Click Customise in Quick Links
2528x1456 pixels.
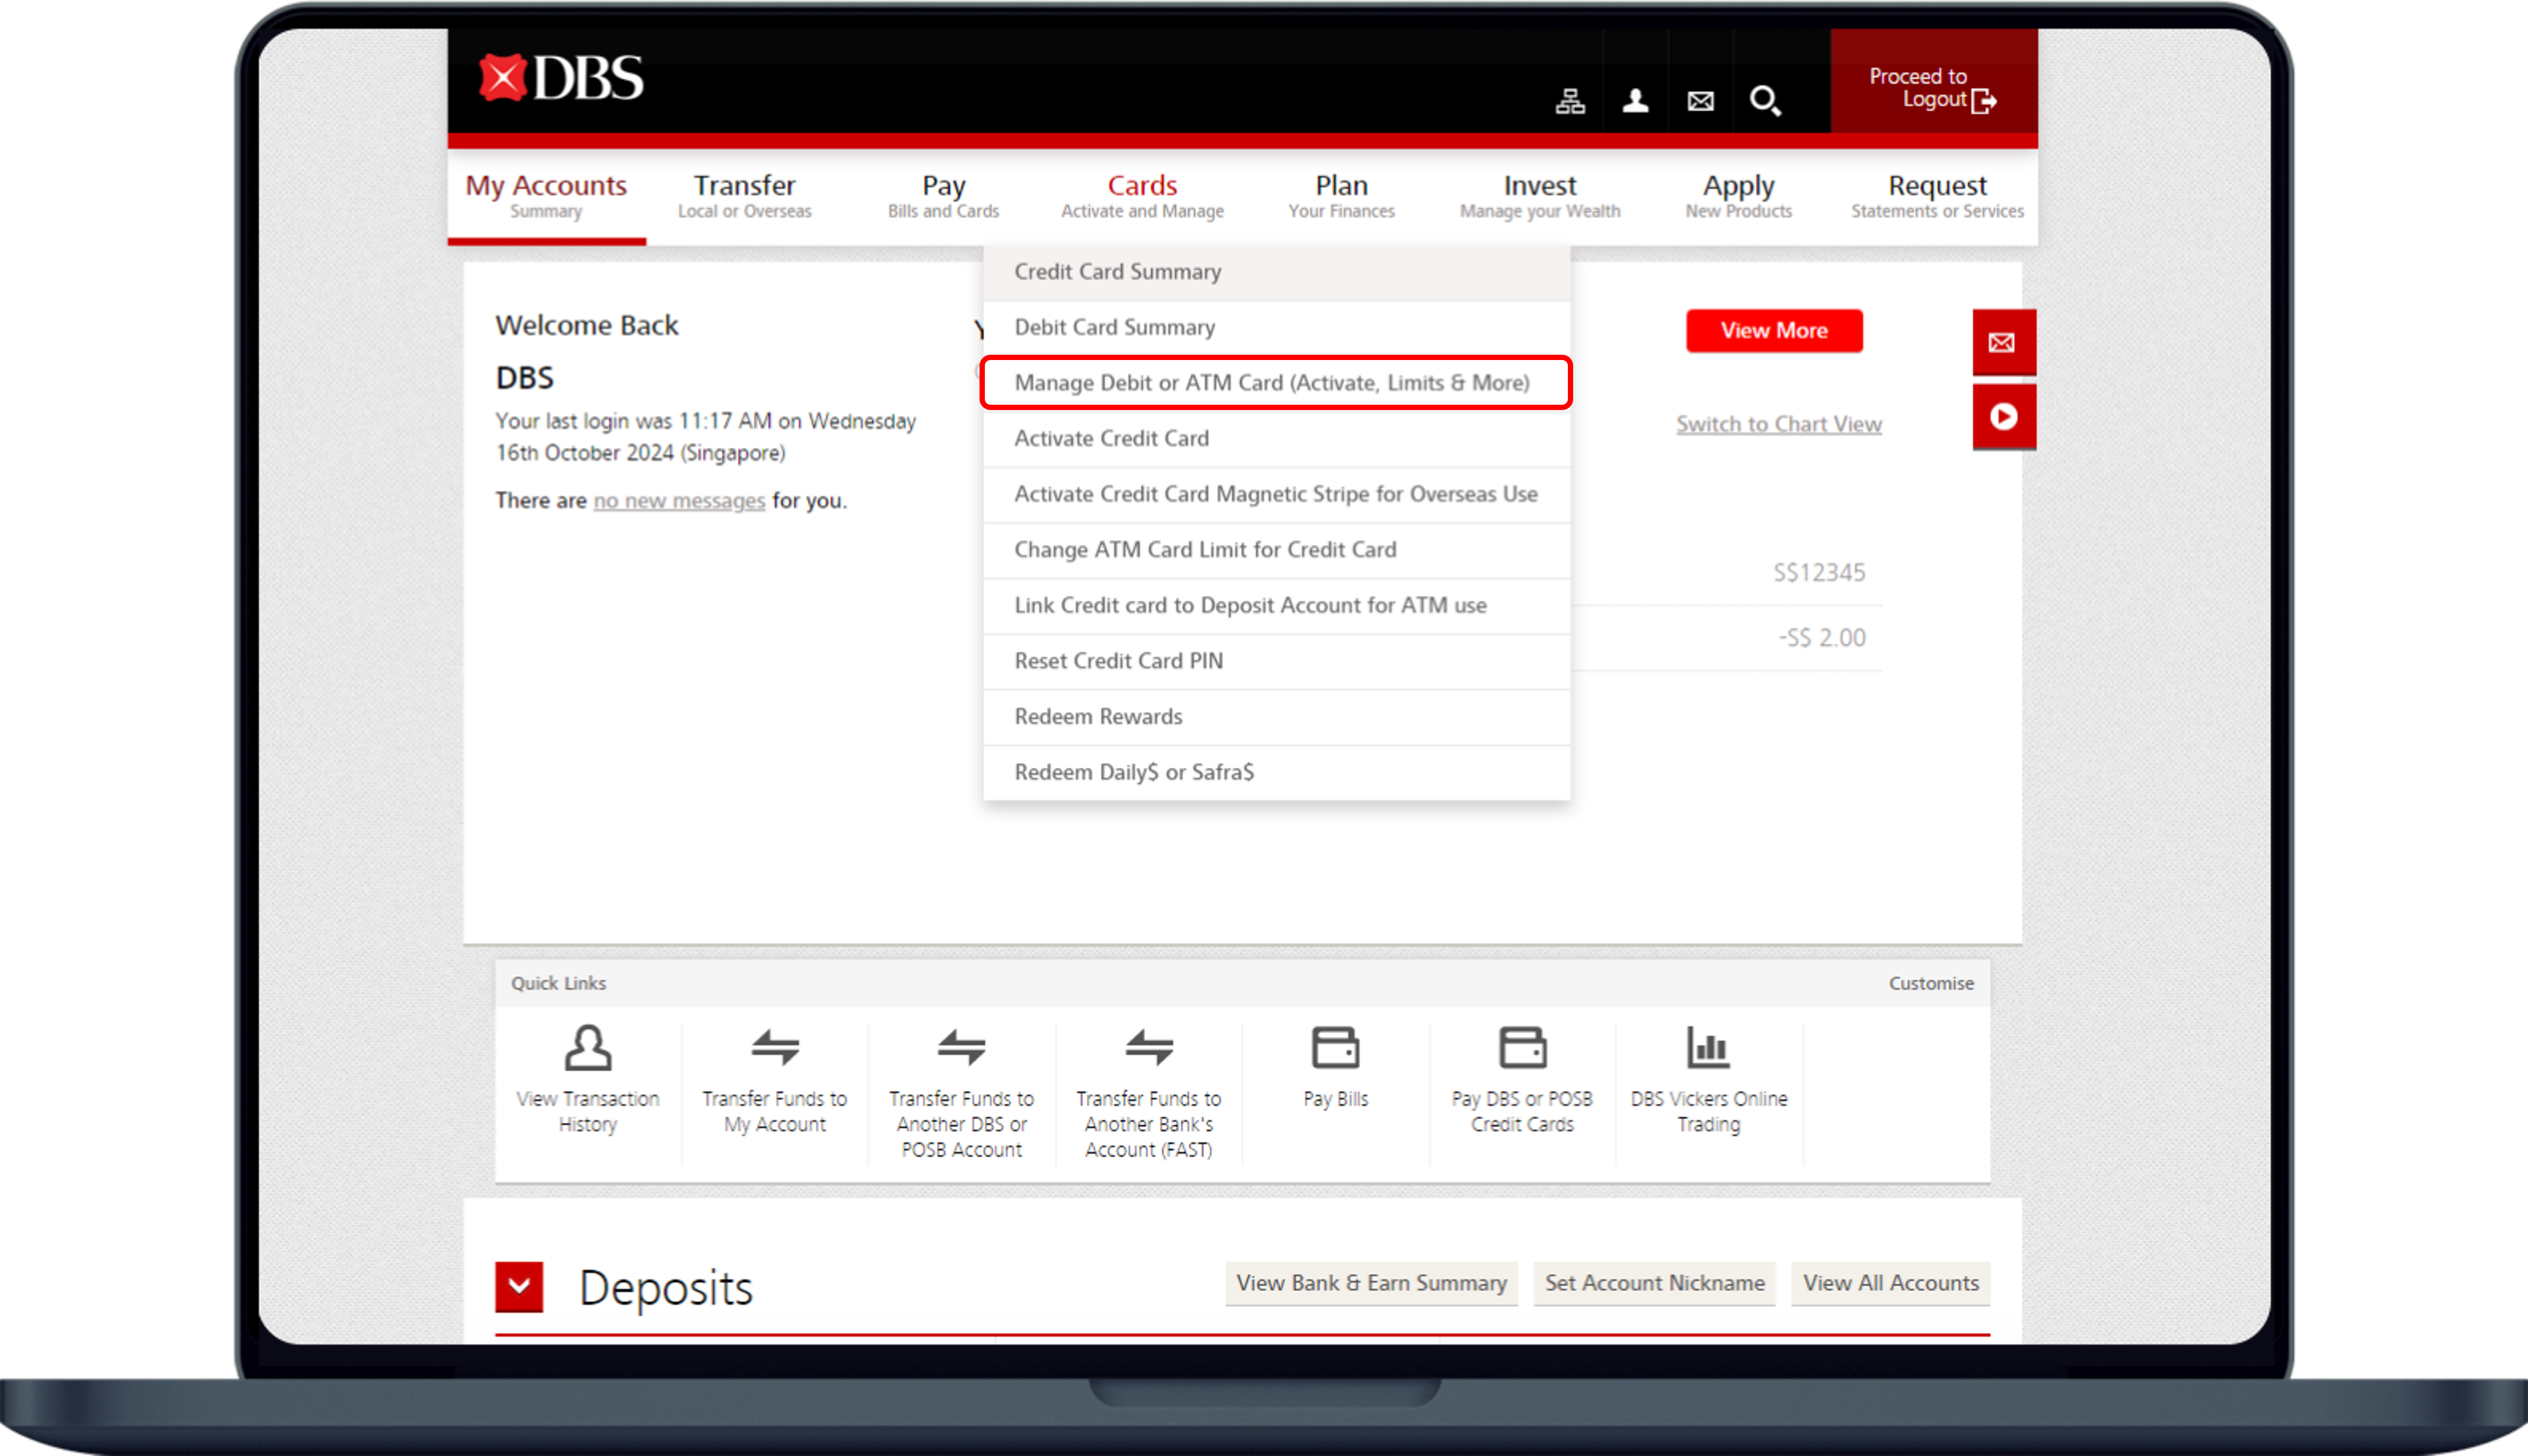1930,983
